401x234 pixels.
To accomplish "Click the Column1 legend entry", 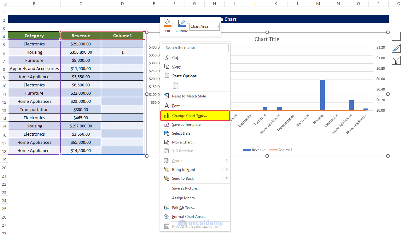I will click(281, 150).
